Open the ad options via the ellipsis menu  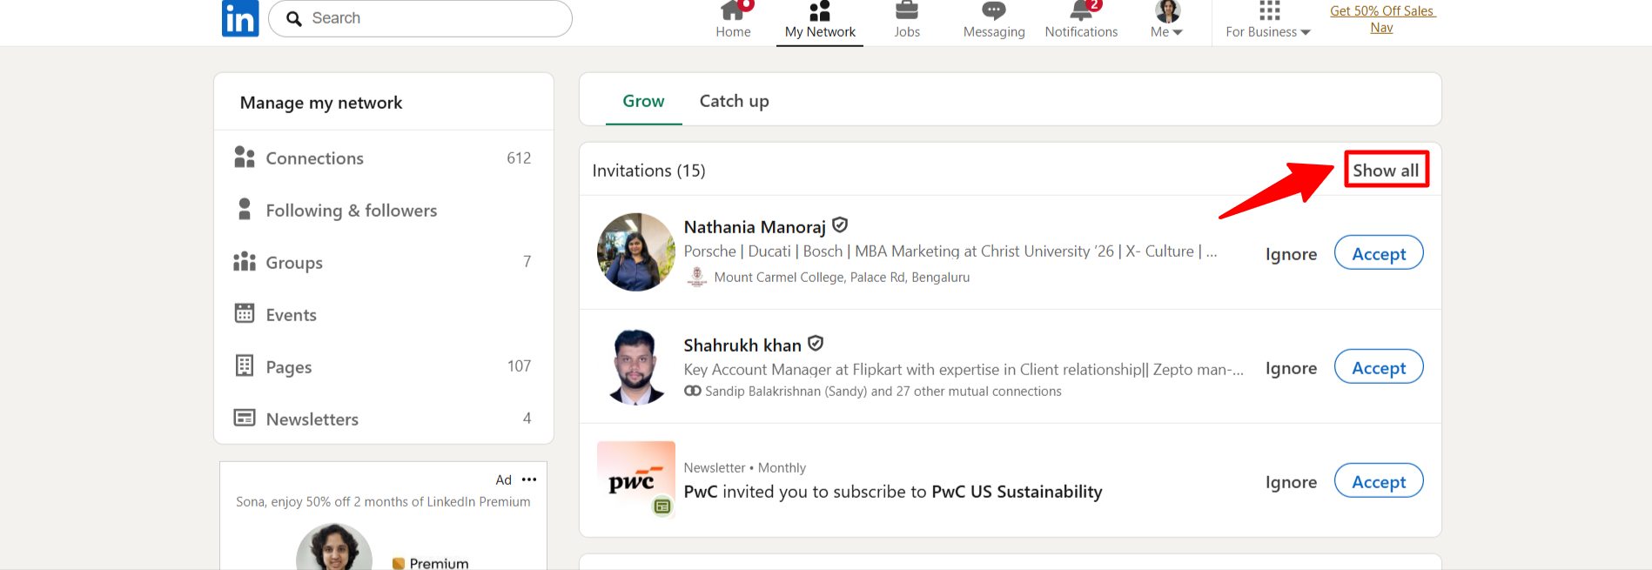tap(529, 479)
